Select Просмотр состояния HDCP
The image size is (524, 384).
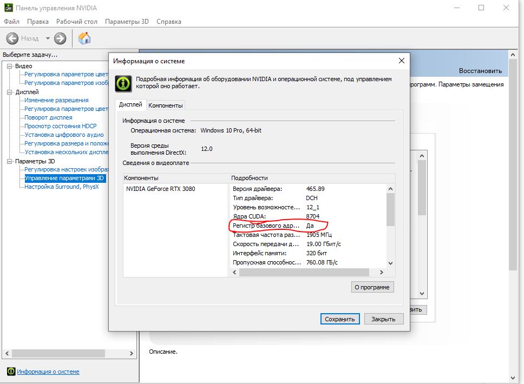[x=61, y=126]
